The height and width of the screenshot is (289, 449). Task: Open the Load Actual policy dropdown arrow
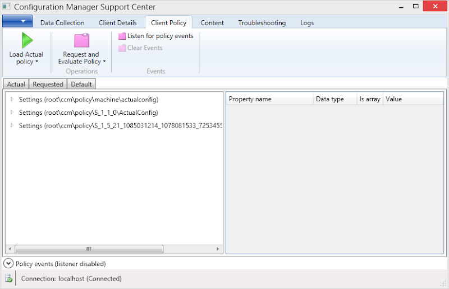coord(36,62)
